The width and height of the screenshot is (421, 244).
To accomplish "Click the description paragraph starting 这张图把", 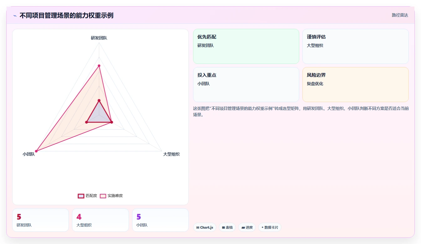I will (x=301, y=112).
